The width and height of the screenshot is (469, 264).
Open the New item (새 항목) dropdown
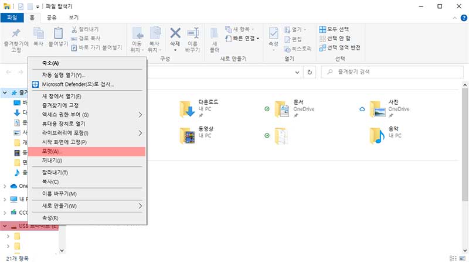pyautogui.click(x=240, y=29)
